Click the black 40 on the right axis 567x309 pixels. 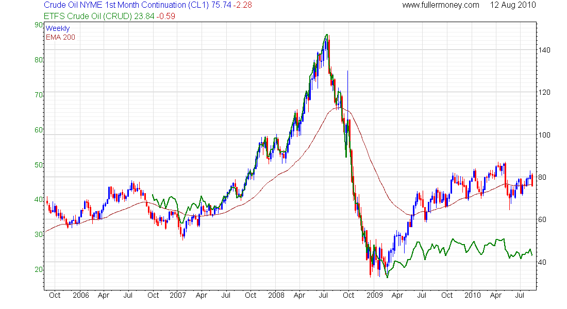(x=542, y=262)
